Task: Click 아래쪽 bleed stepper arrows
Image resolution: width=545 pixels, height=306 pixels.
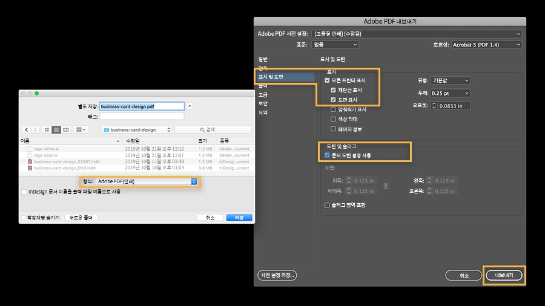Action: (349, 191)
